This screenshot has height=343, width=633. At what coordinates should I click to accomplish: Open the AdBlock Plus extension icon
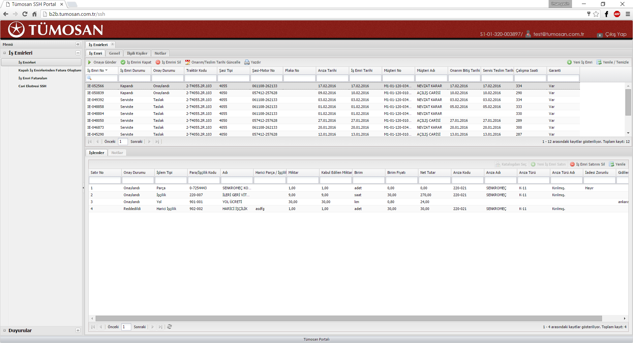617,14
